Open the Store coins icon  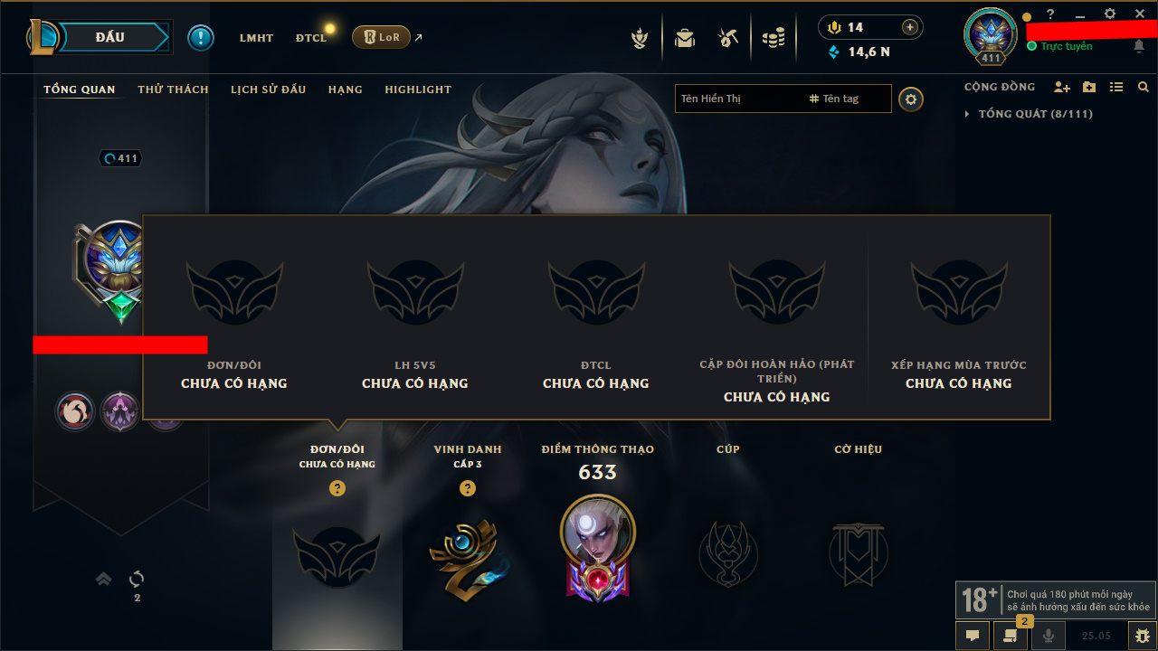tap(773, 38)
